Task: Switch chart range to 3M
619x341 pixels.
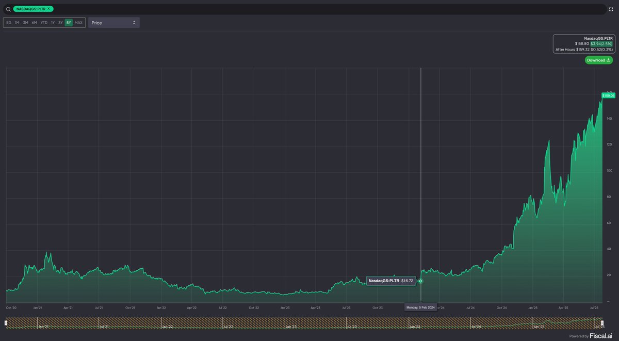Action: click(x=25, y=23)
